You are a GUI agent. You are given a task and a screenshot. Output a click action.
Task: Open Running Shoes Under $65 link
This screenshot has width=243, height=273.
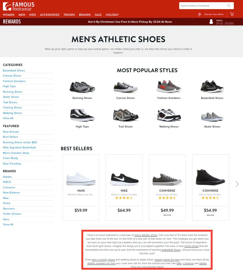click(x=20, y=143)
